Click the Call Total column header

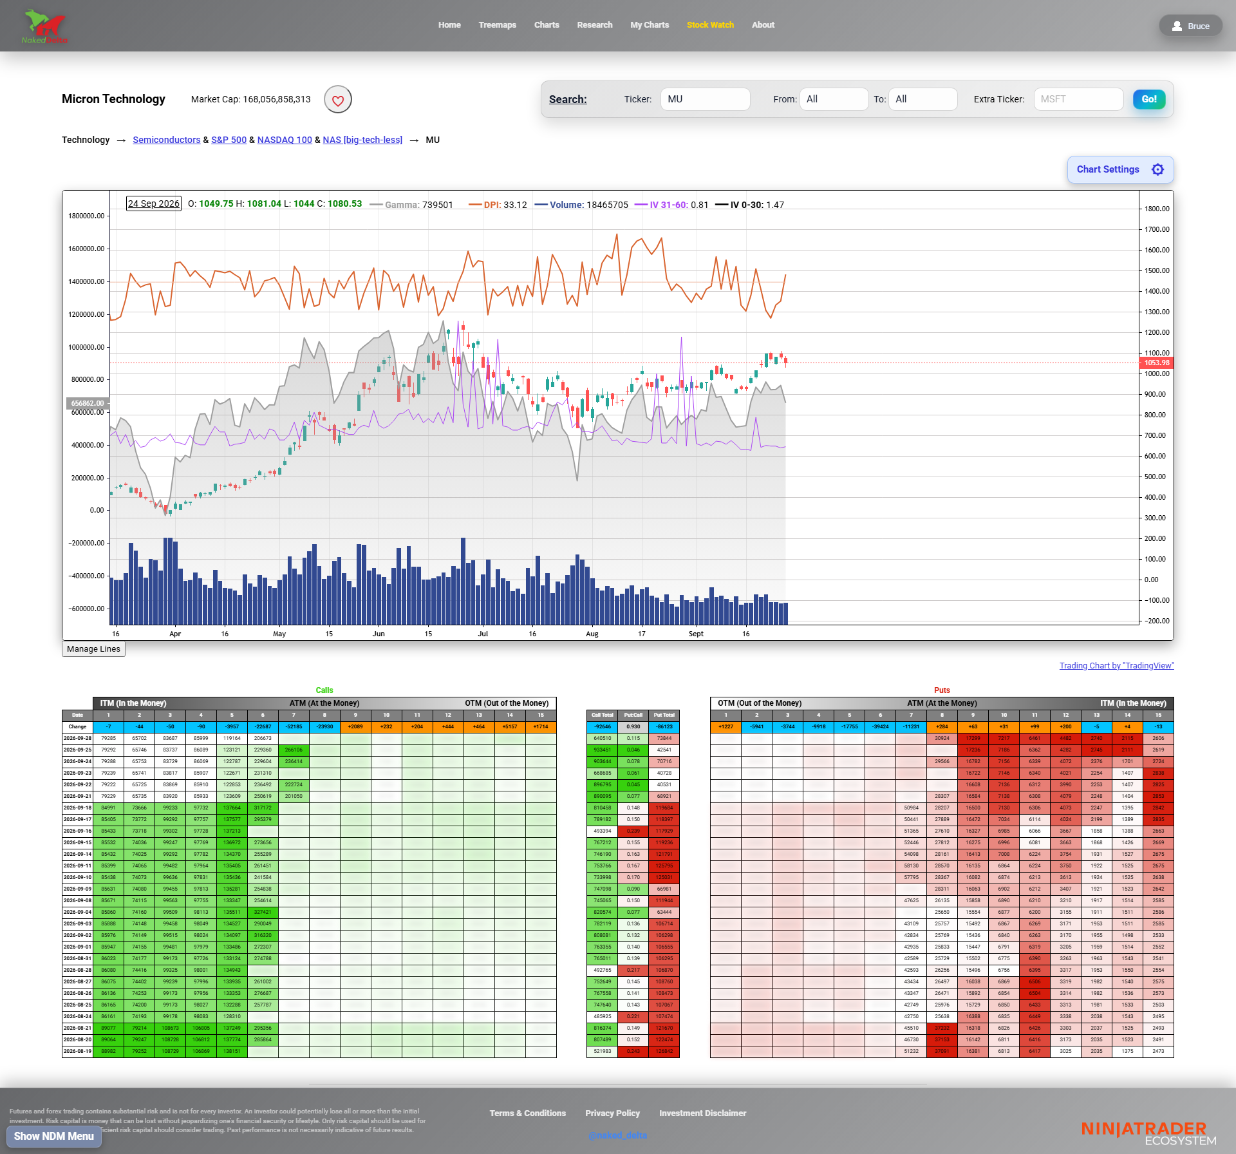coord(602,715)
